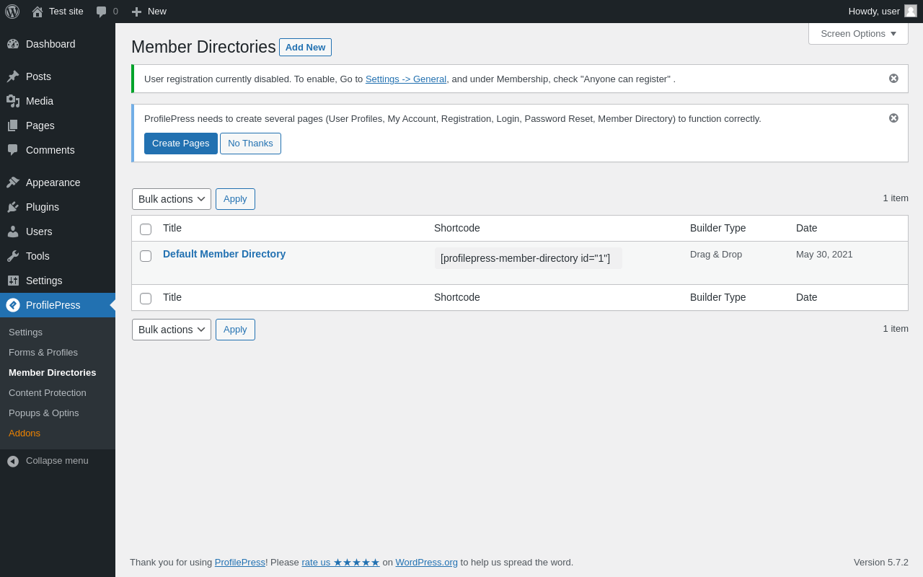The height and width of the screenshot is (577, 923).
Task: Click the Settings sliders icon in the sidebar
Action: coord(13,281)
